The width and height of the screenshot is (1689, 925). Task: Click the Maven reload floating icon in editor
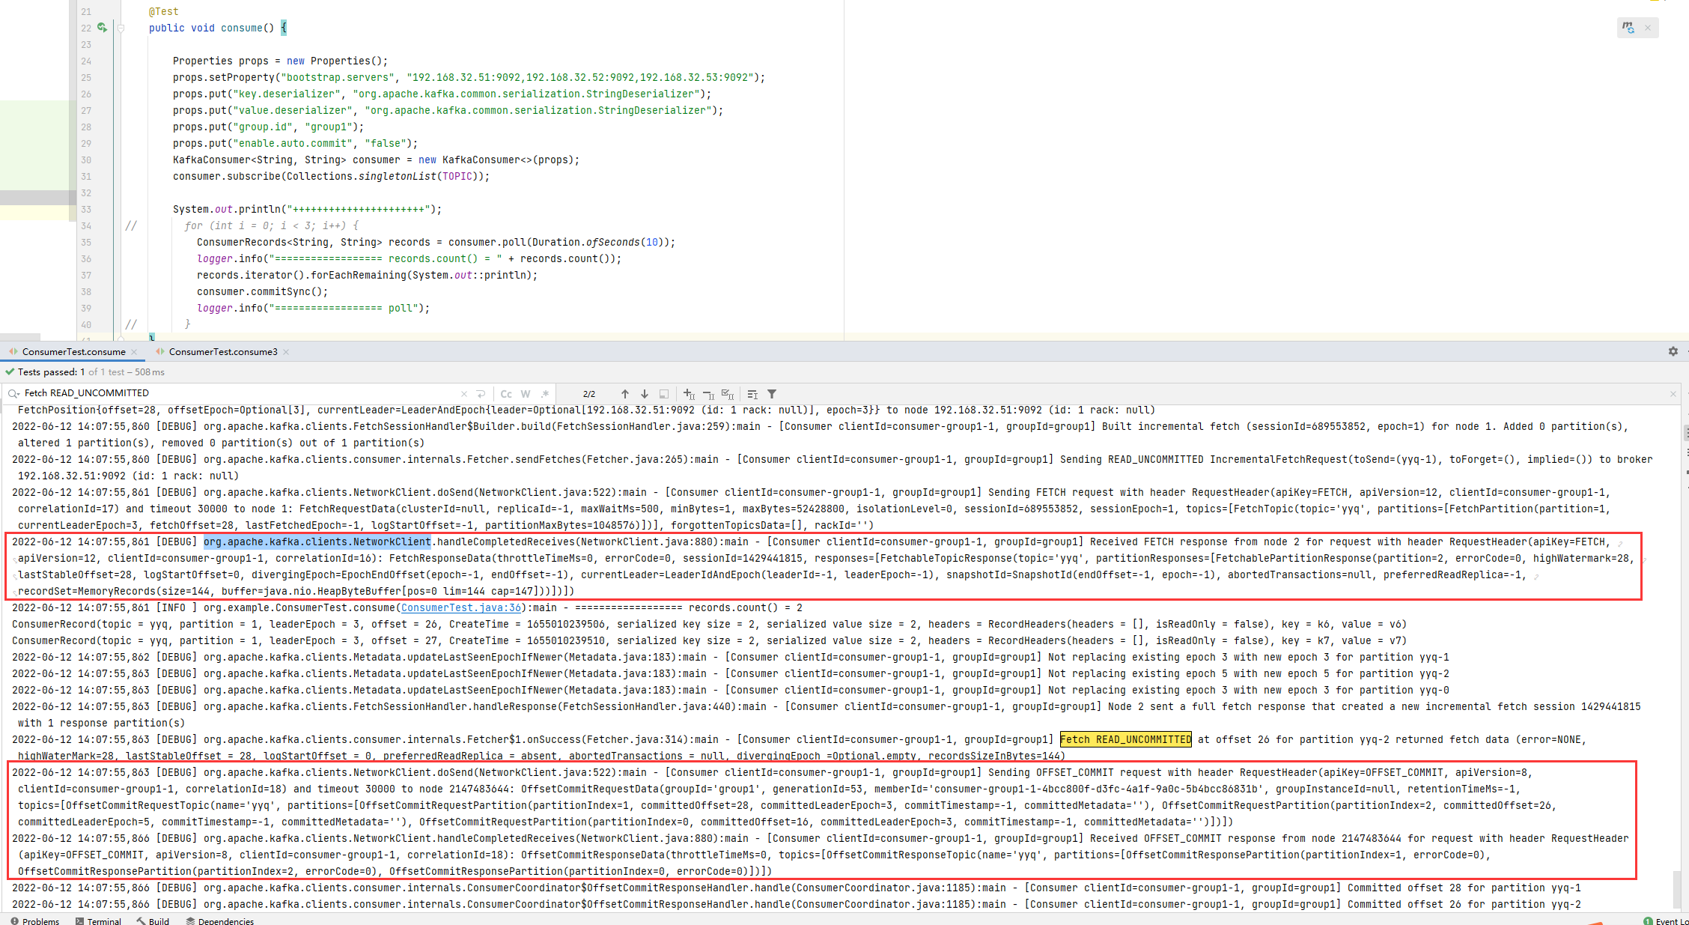(1628, 28)
